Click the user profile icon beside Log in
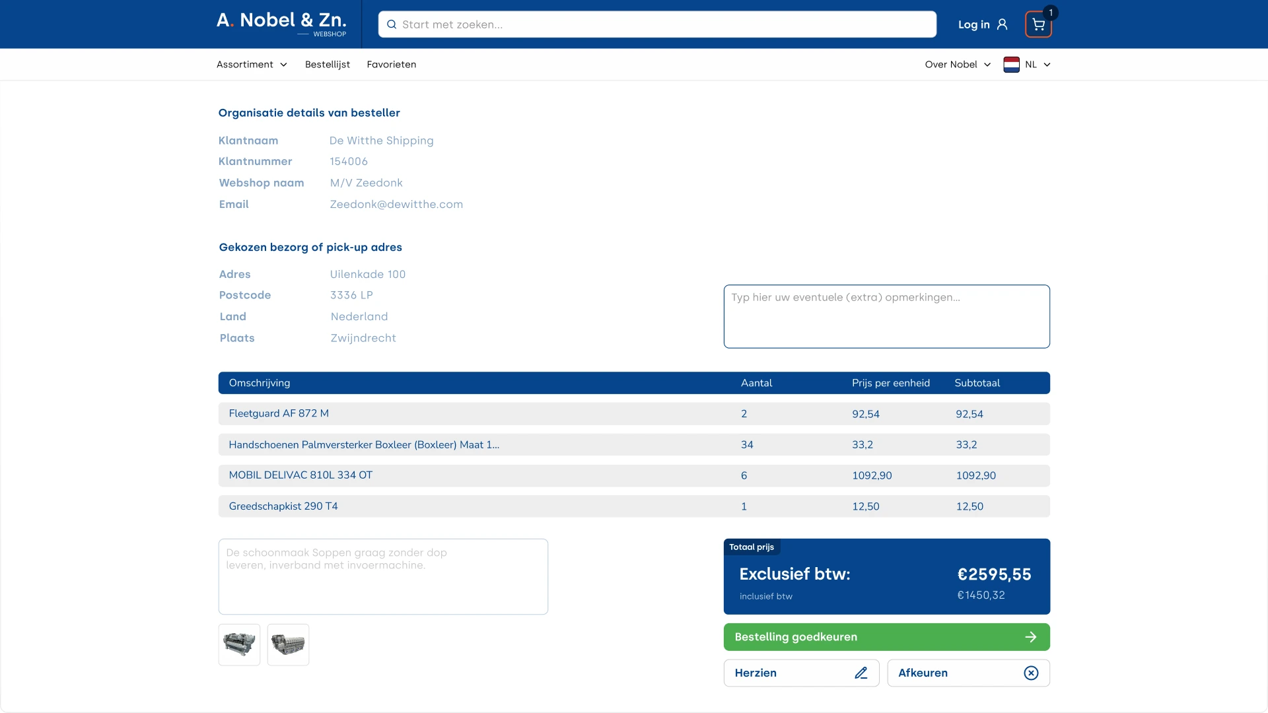This screenshot has height=713, width=1268. [x=1002, y=24]
